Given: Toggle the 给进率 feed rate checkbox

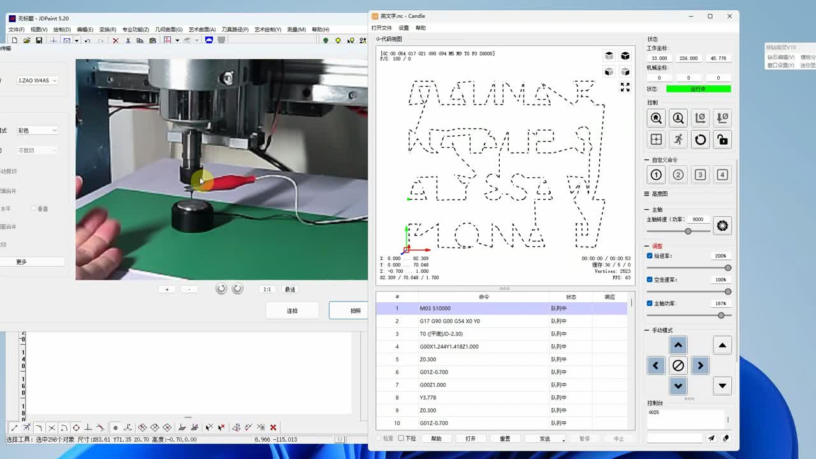Looking at the screenshot, I should pyautogui.click(x=650, y=256).
